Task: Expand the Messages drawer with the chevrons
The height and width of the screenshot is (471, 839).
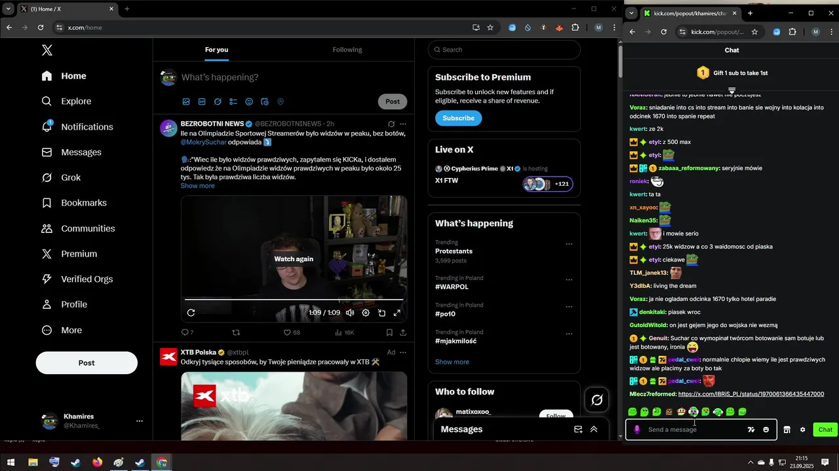Action: coord(594,429)
